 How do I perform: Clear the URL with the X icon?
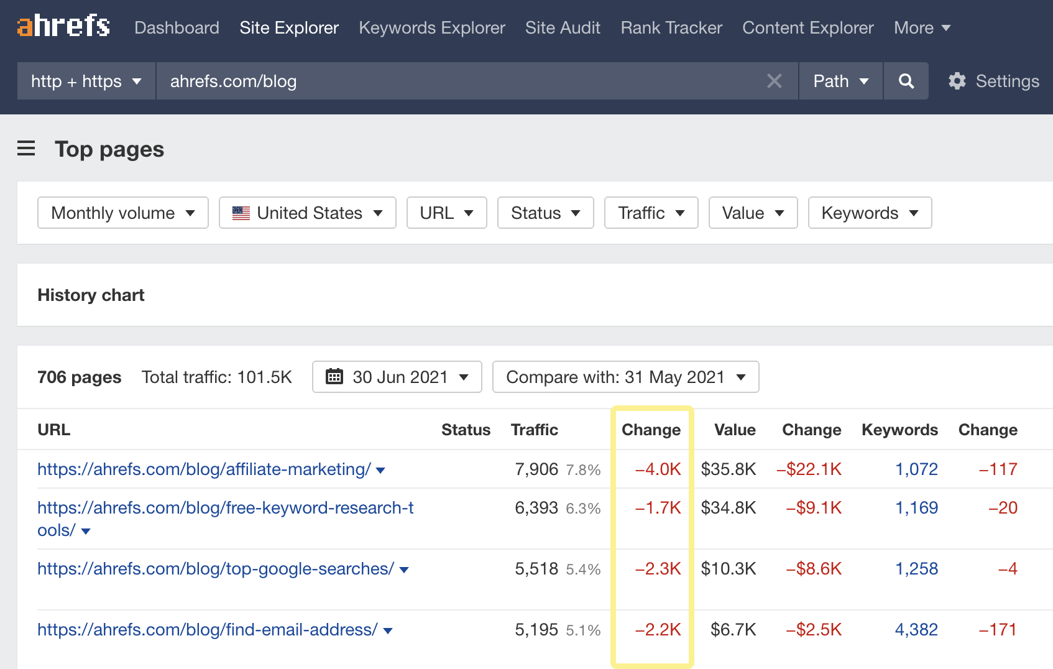(x=774, y=81)
